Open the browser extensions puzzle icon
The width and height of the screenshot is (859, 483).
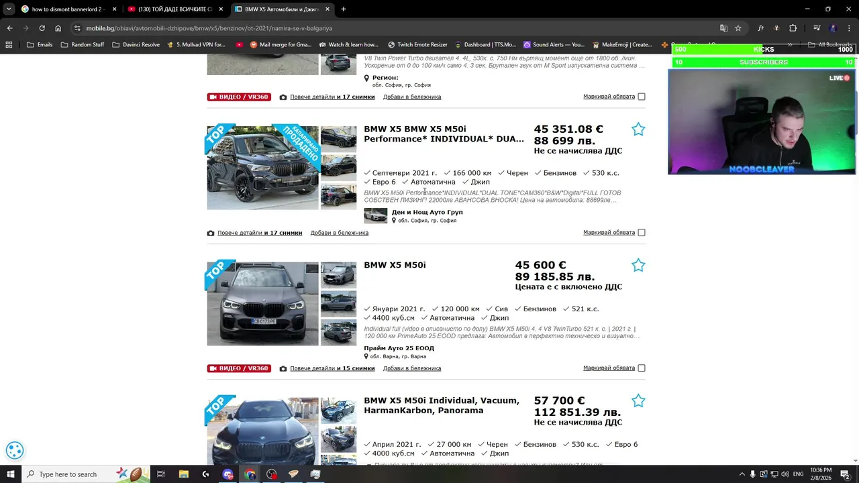click(x=793, y=28)
